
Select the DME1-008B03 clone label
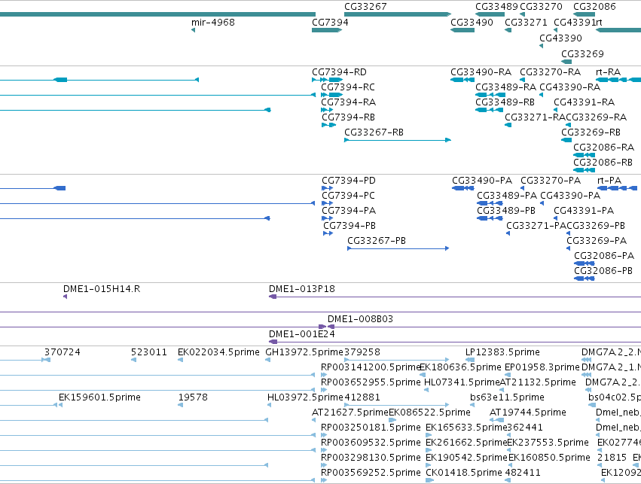pyautogui.click(x=360, y=319)
